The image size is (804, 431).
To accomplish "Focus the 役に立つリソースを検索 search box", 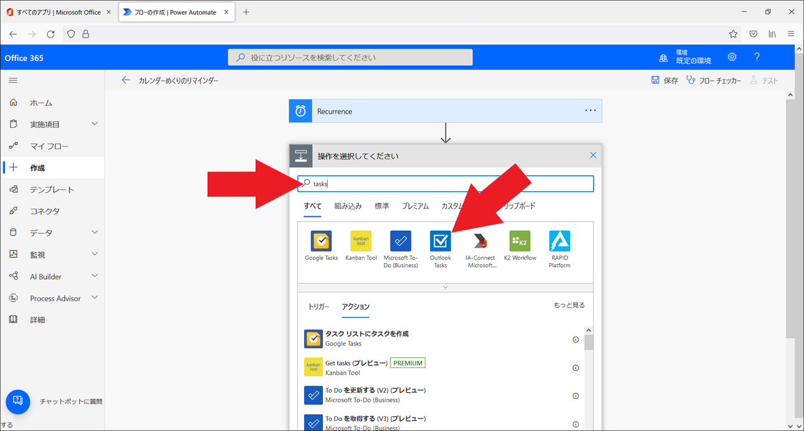I will [350, 58].
